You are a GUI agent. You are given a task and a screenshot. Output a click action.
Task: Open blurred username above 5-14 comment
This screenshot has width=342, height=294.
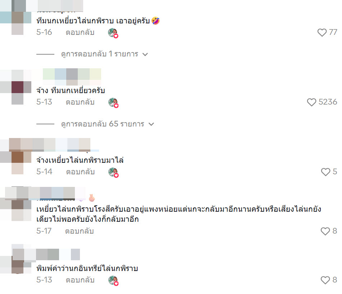[x=54, y=145]
